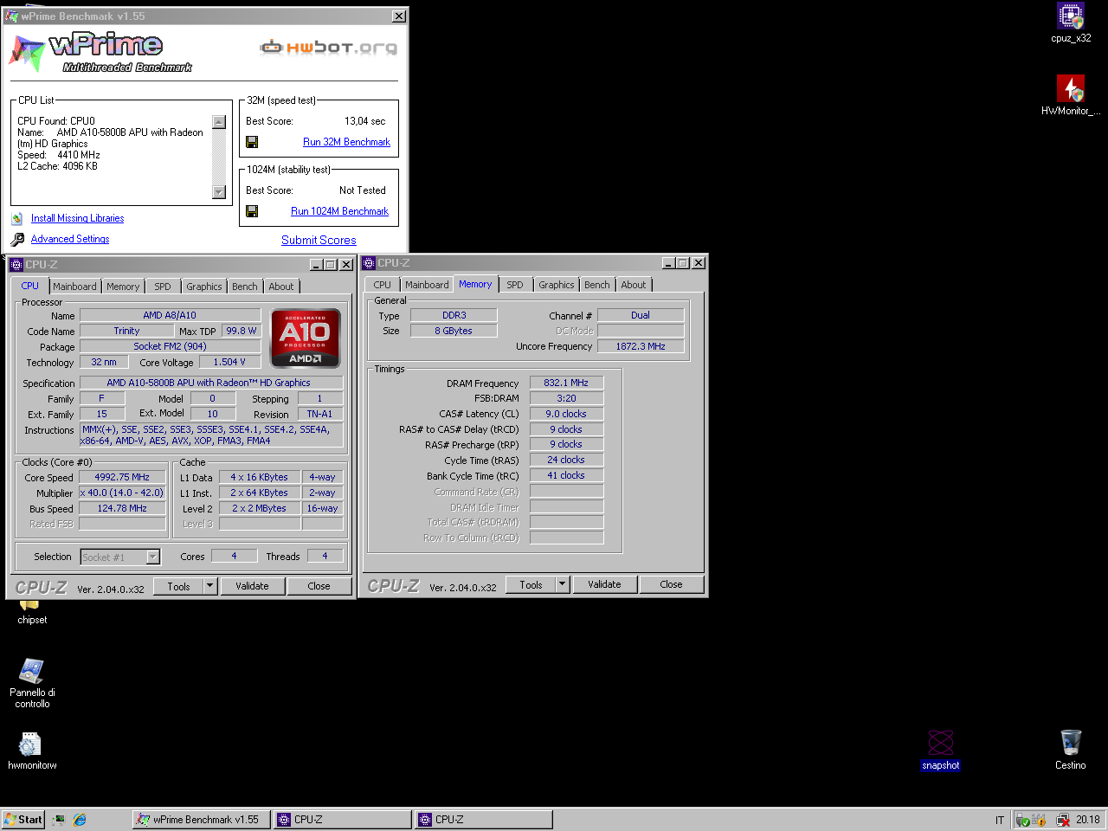
Task: Click the Specification A10-5800B field
Action: (211, 383)
